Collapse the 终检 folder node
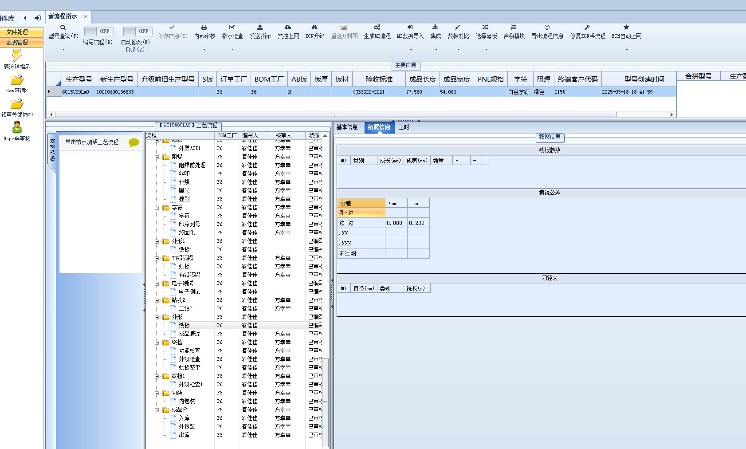The image size is (746, 449). point(157,343)
